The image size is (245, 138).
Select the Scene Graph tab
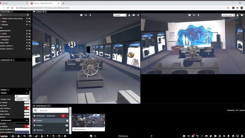[x=5, y=12]
